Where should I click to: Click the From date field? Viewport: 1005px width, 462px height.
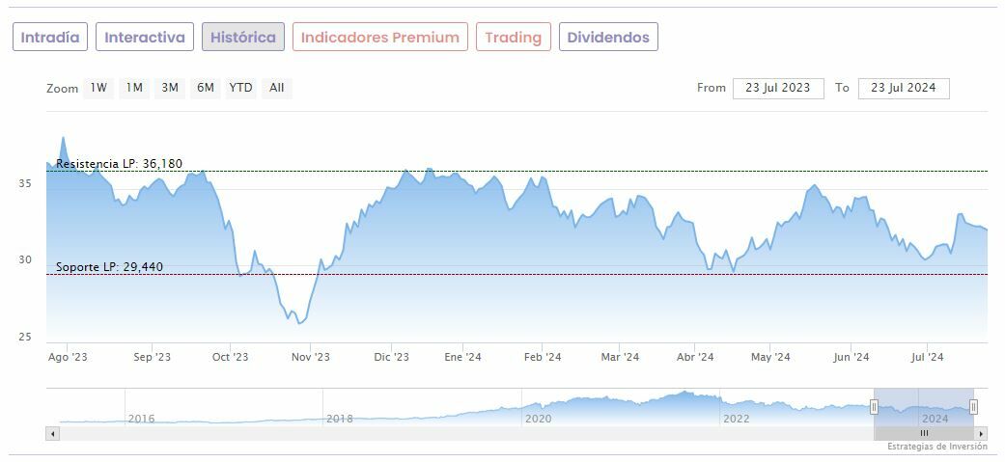point(778,88)
